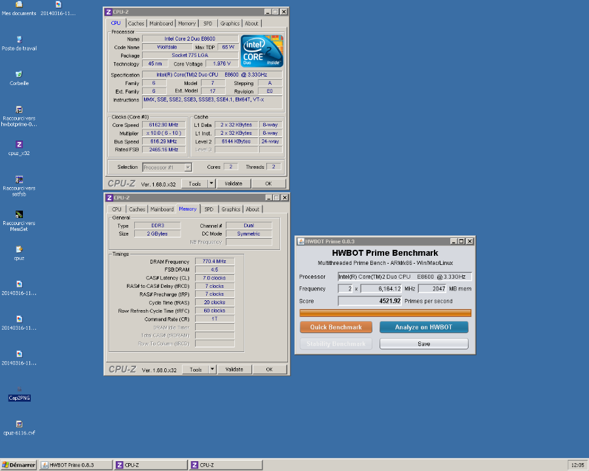This screenshot has width=589, height=471.
Task: Click Validate in lower CPU-Z window
Action: pos(234,370)
